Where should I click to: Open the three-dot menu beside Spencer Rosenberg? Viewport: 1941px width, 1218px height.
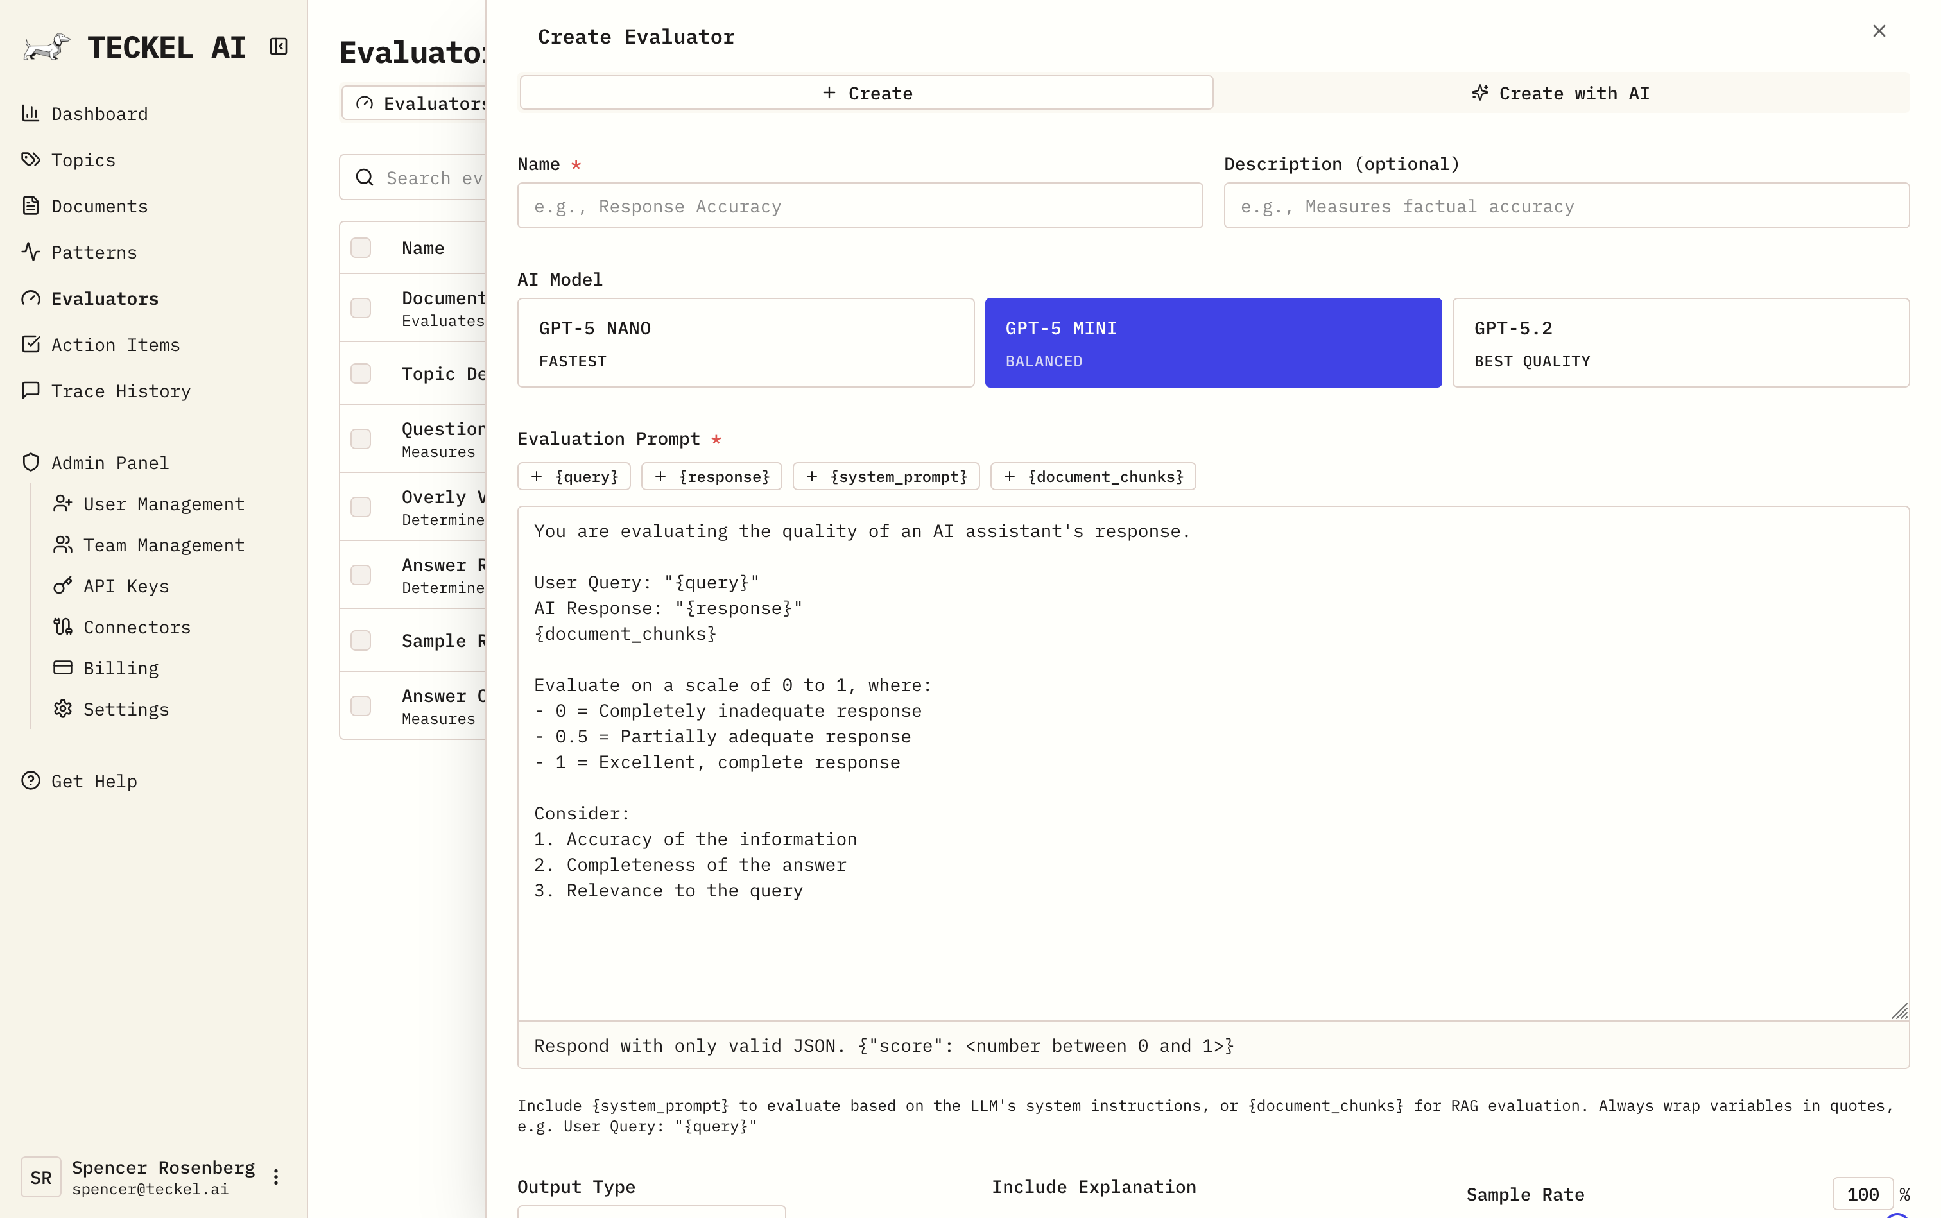click(277, 1177)
